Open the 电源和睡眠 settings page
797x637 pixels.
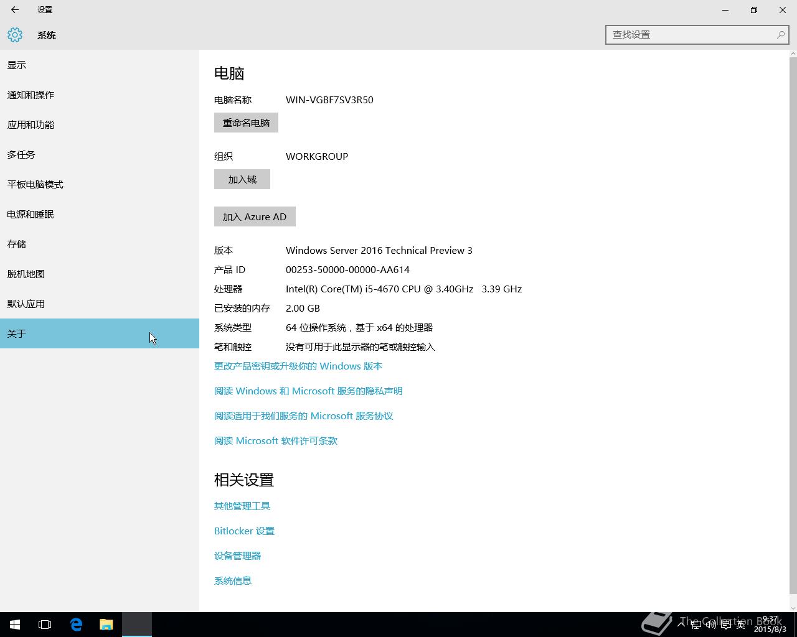coord(100,214)
